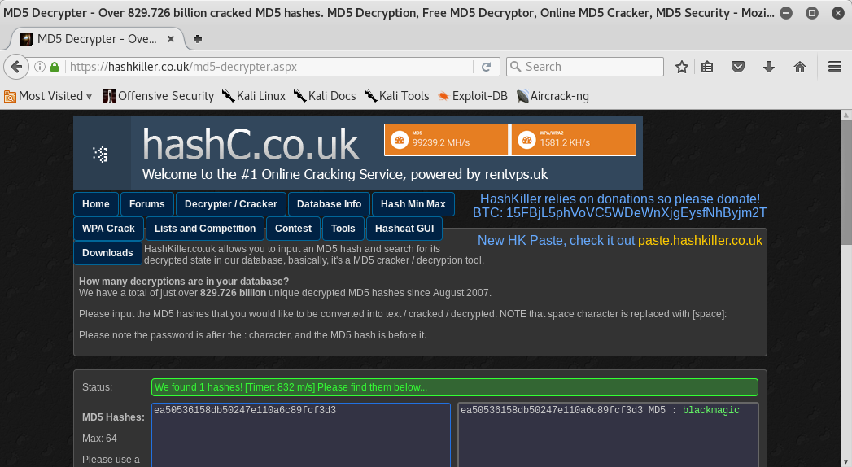Screen dimensions: 852x467
Task: Open the Hash Min Max menu
Action: pyautogui.click(x=413, y=204)
